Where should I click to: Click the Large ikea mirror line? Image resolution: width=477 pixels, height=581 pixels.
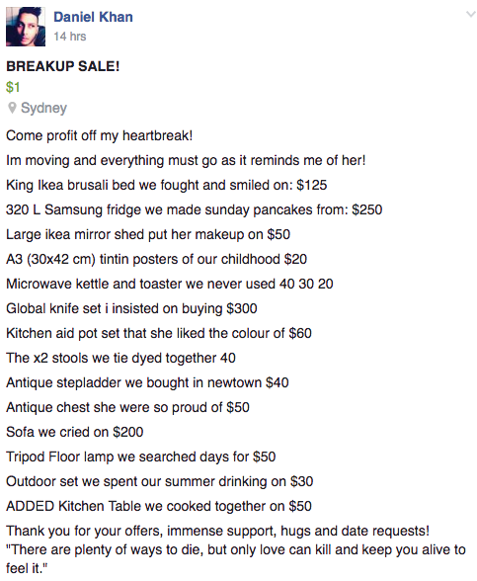[148, 234]
